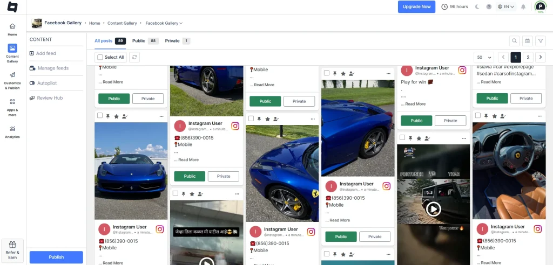
Task: Switch to the Public tab showing 88
Action: [145, 41]
